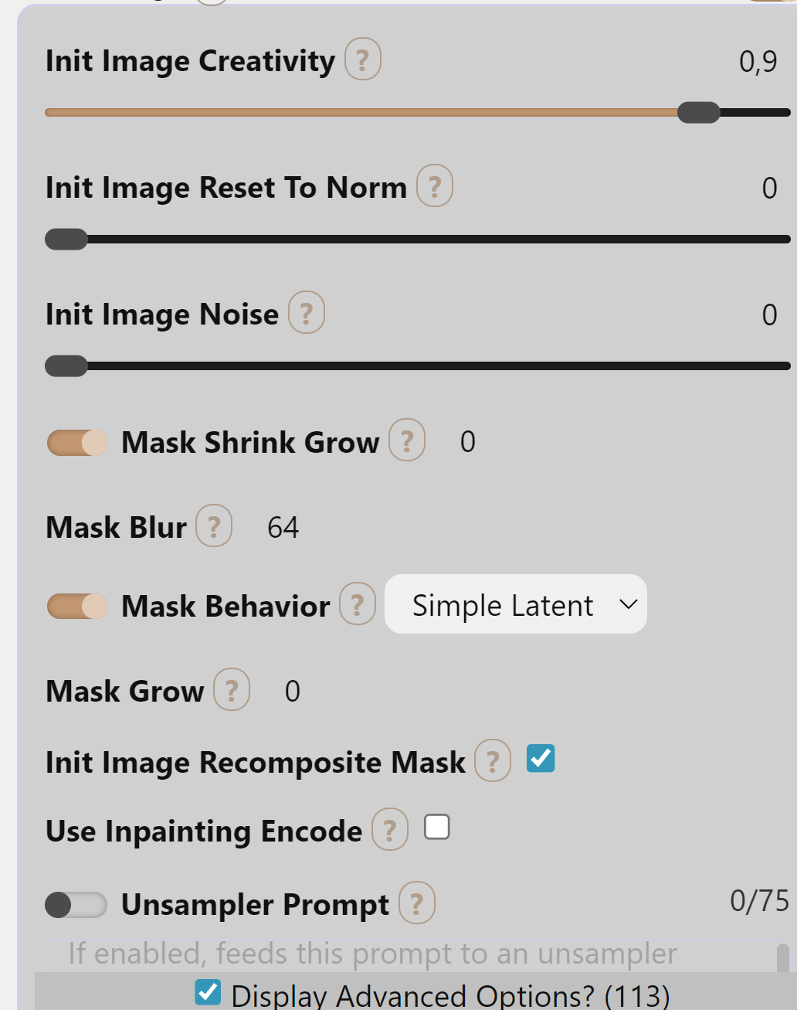Click the Init Image Creativity slider handle
This screenshot has height=1010, width=797.
click(699, 113)
